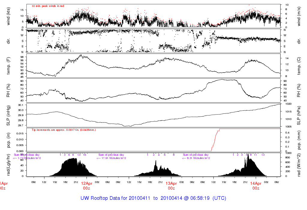Viewport: 307px width, 210px height.
Task: Click the '1005' tick on hPa axis
Action: (289, 127)
